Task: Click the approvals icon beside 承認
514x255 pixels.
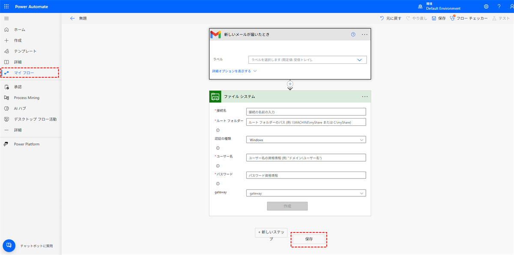Action: coord(6,87)
